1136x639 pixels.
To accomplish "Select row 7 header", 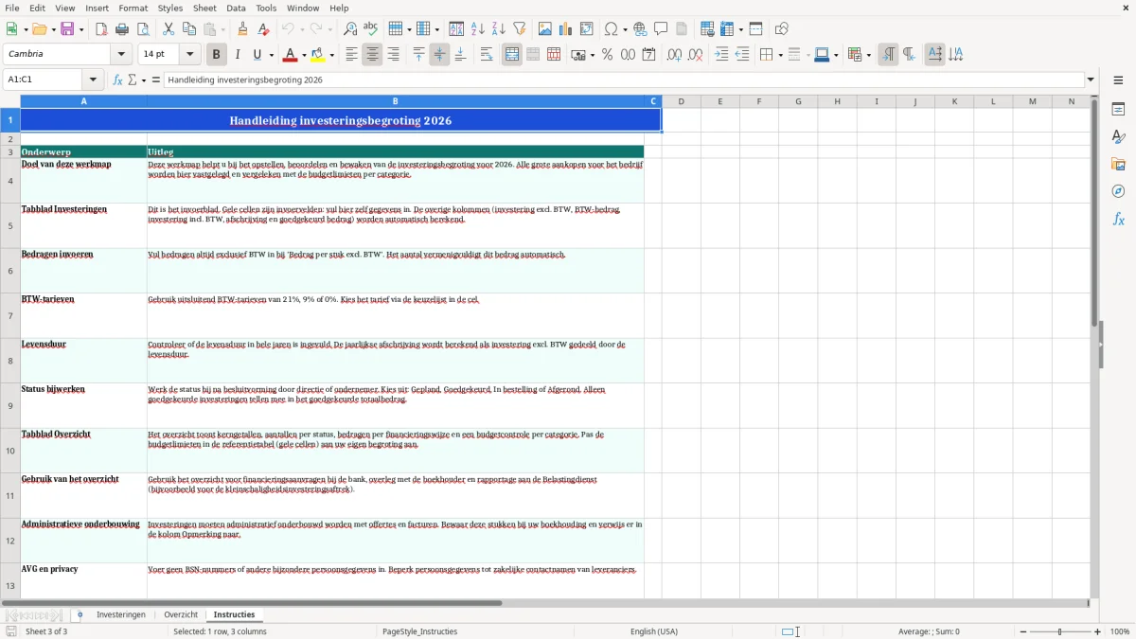I will tap(10, 315).
